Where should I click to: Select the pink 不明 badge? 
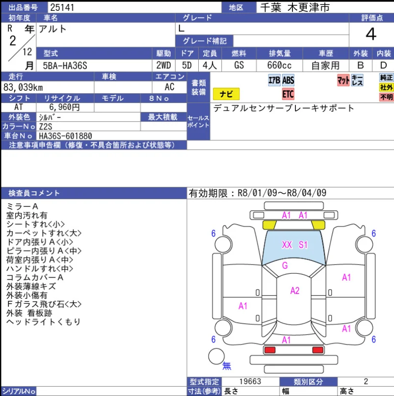pyautogui.click(x=387, y=97)
